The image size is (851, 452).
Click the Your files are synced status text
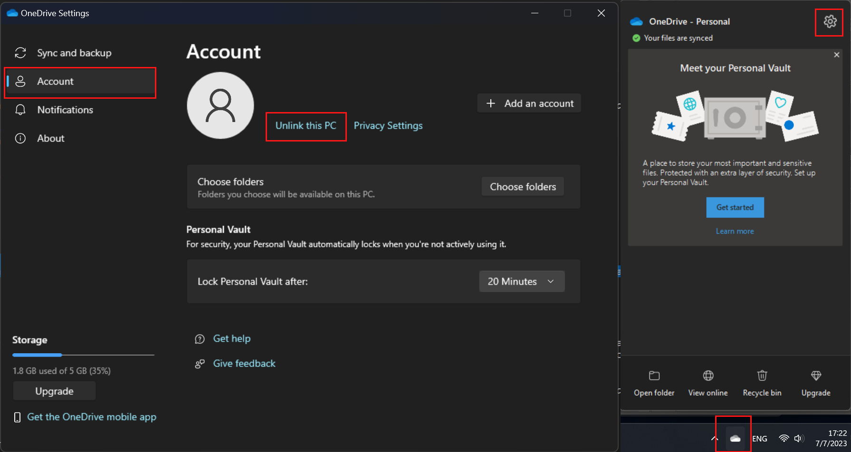pyautogui.click(x=678, y=38)
